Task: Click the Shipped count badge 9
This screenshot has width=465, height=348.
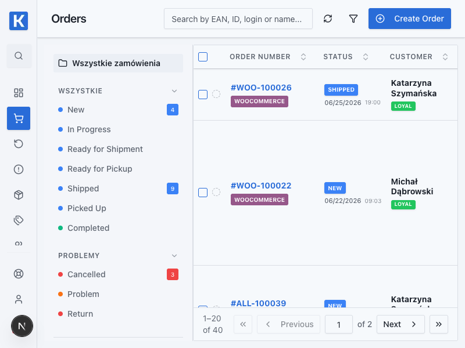Action: pyautogui.click(x=173, y=188)
